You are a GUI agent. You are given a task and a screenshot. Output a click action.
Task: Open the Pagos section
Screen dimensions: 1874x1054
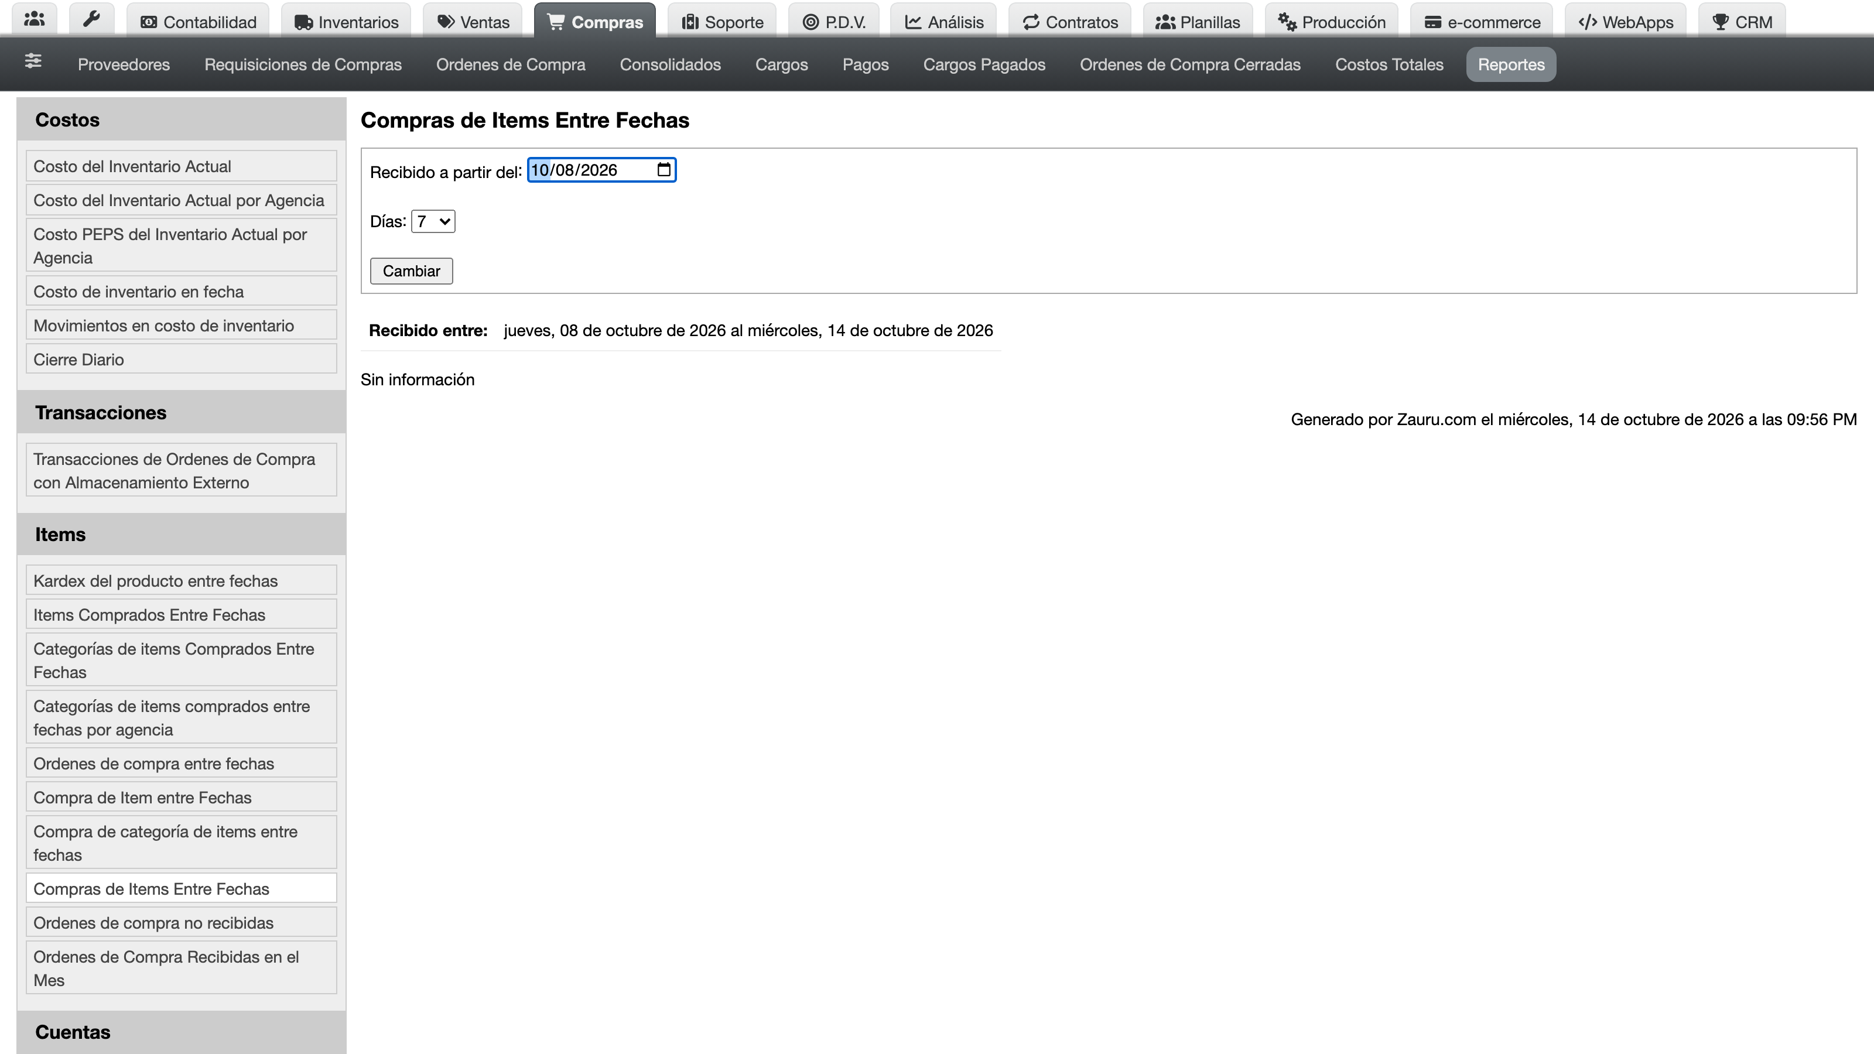tap(865, 64)
